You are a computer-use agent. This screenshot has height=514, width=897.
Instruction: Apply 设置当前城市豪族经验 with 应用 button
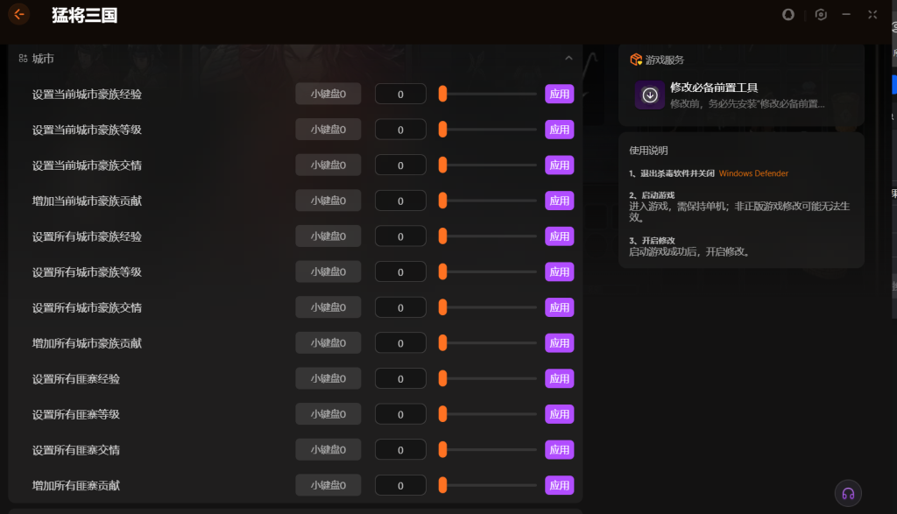560,95
